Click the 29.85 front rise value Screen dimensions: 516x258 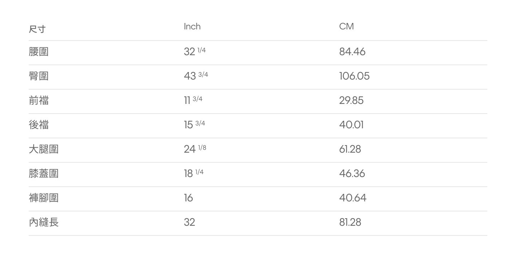[x=352, y=101]
